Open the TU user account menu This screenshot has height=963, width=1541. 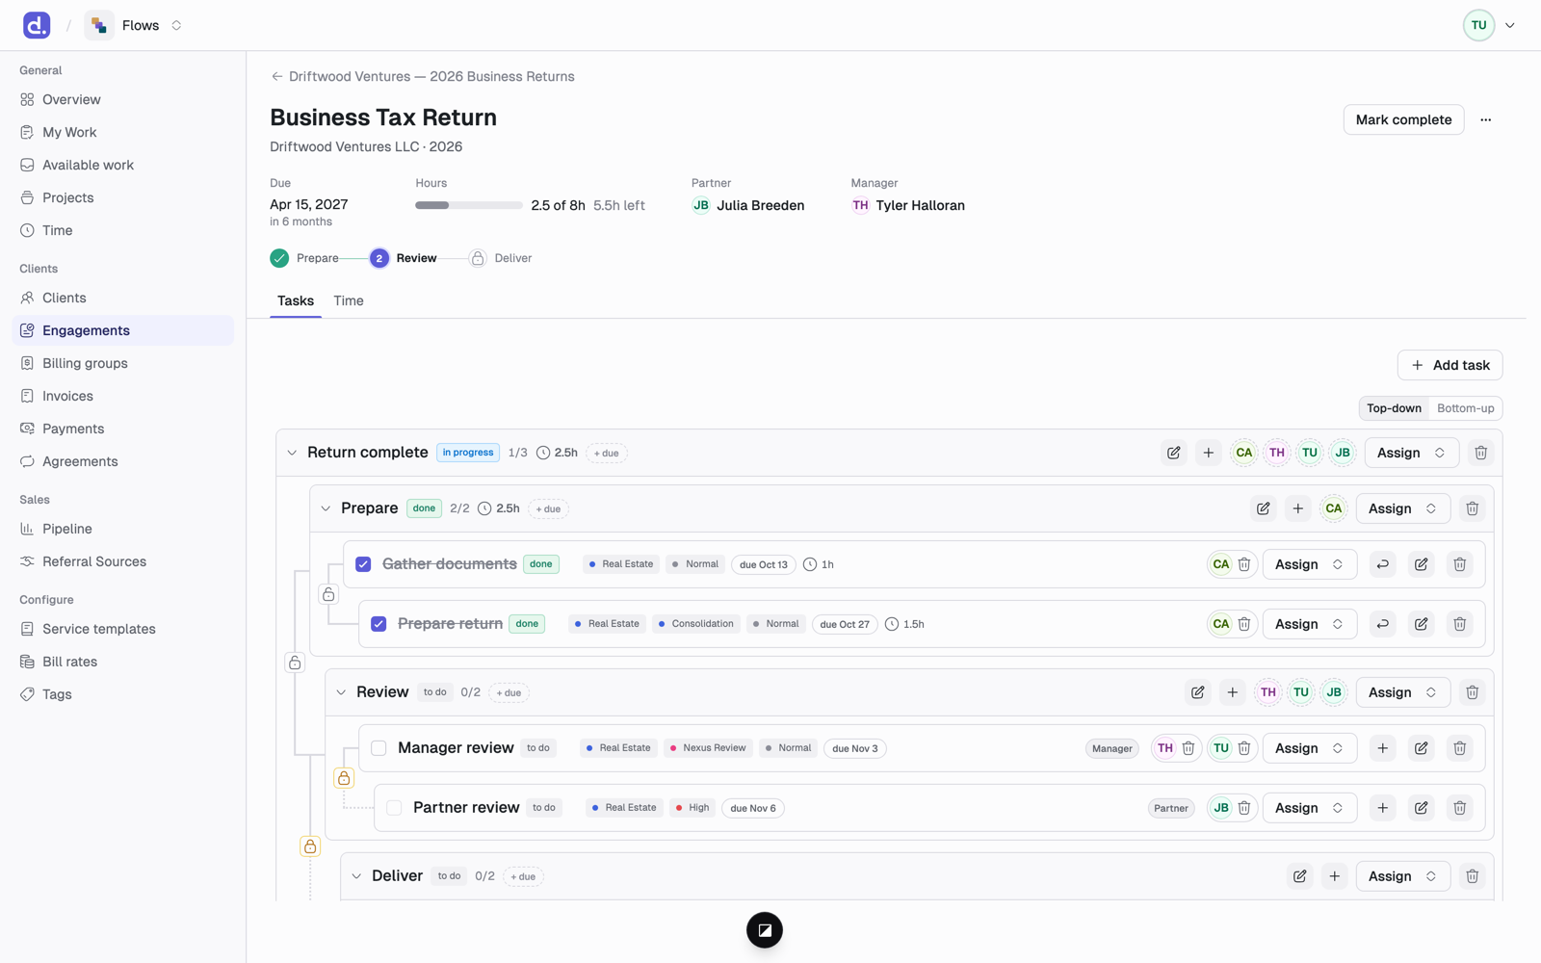1489,25
